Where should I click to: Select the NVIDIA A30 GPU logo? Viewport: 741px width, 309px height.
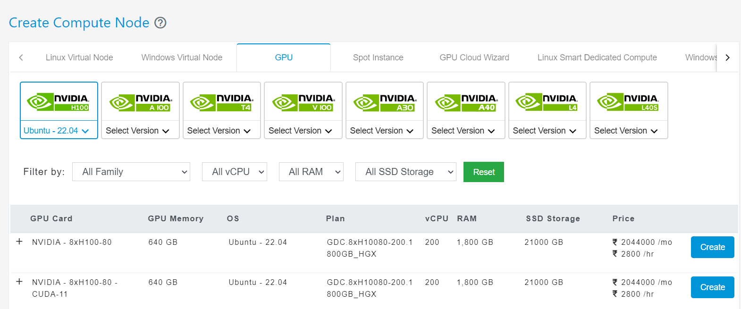(x=384, y=102)
